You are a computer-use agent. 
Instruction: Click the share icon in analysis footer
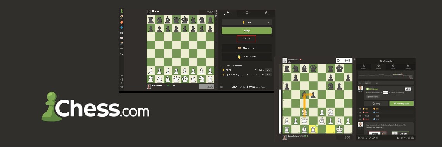405,137
